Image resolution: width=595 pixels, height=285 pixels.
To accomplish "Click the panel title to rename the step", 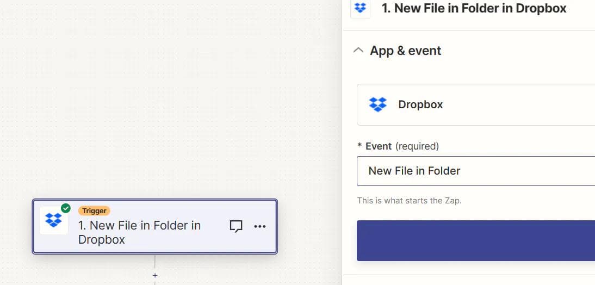I will 474,8.
